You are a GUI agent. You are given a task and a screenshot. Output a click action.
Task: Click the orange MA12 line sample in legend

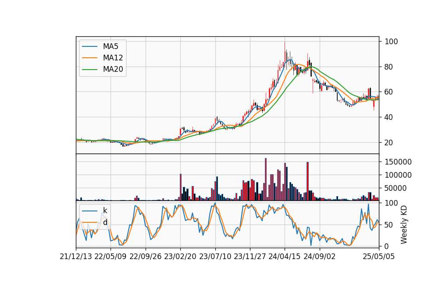(89, 58)
